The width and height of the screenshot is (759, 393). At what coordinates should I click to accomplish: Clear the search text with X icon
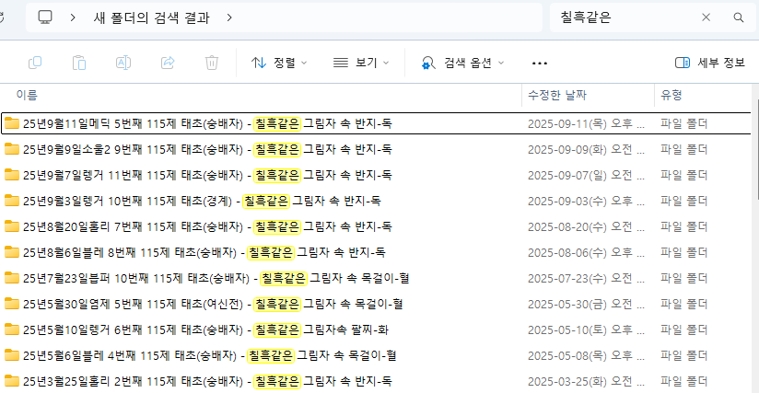706,17
